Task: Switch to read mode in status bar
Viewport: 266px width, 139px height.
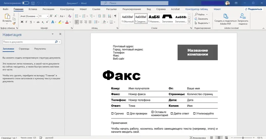Action: coord(211,138)
